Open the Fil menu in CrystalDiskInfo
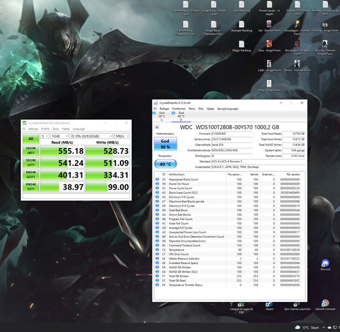 click(155, 109)
